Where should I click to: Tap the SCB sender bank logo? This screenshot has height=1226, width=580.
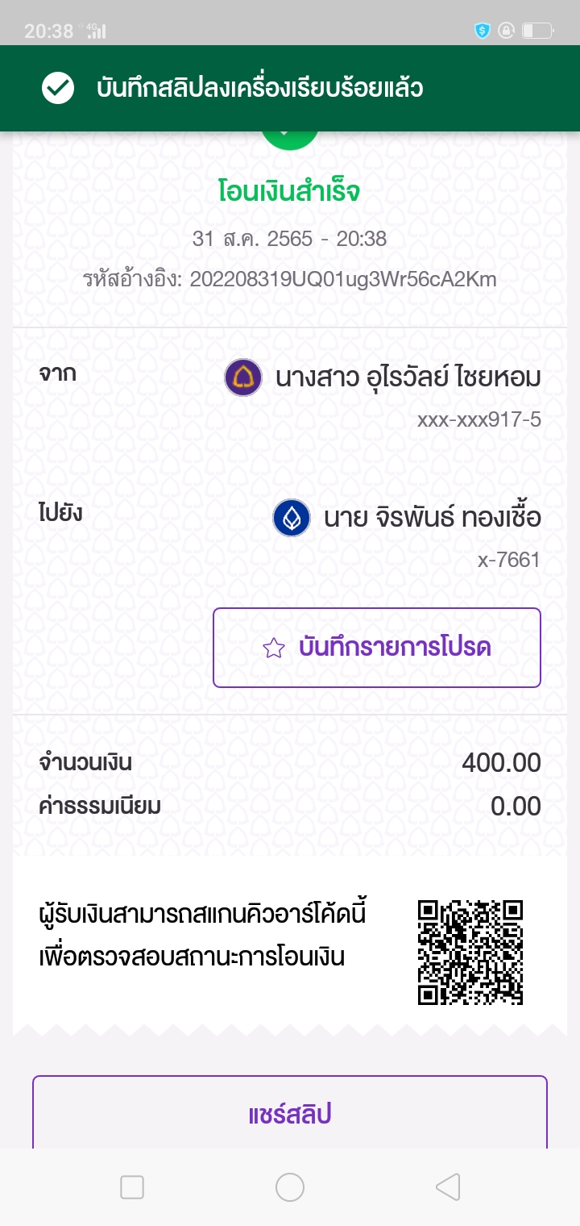(x=242, y=377)
